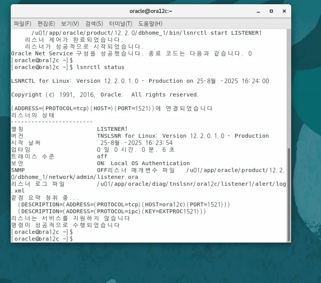Click the 'lsnrctl status' command text
The height and width of the screenshot is (283, 321).
point(100,67)
